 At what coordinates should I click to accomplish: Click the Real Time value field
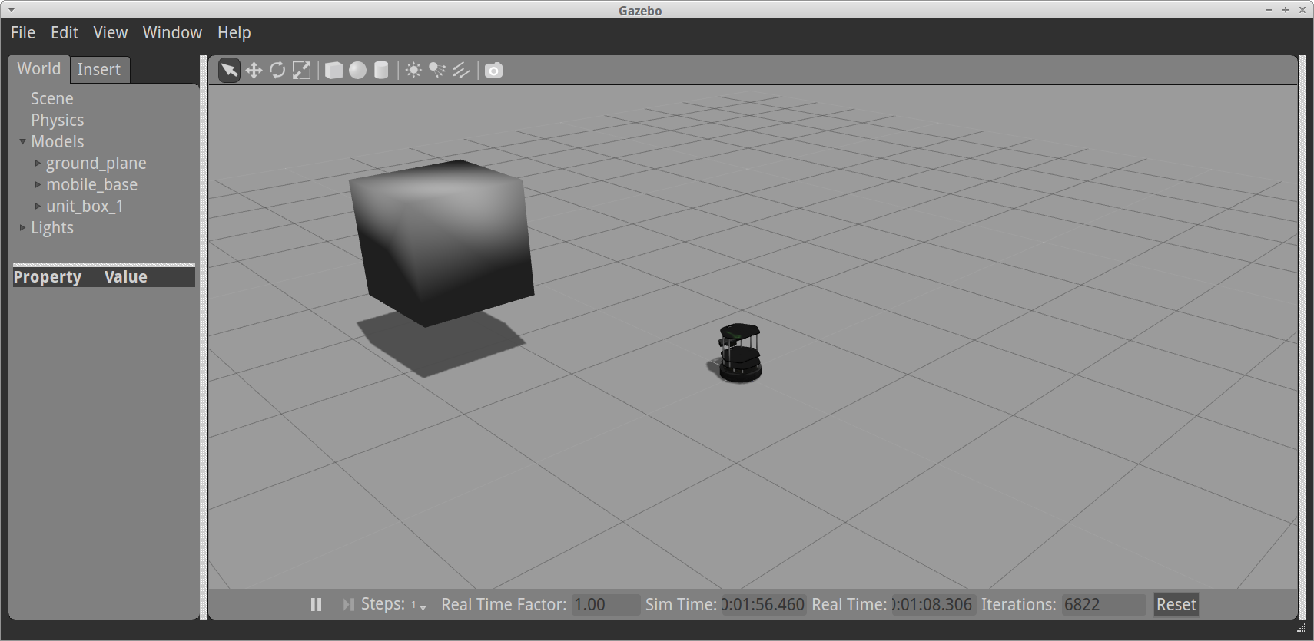pos(933,605)
